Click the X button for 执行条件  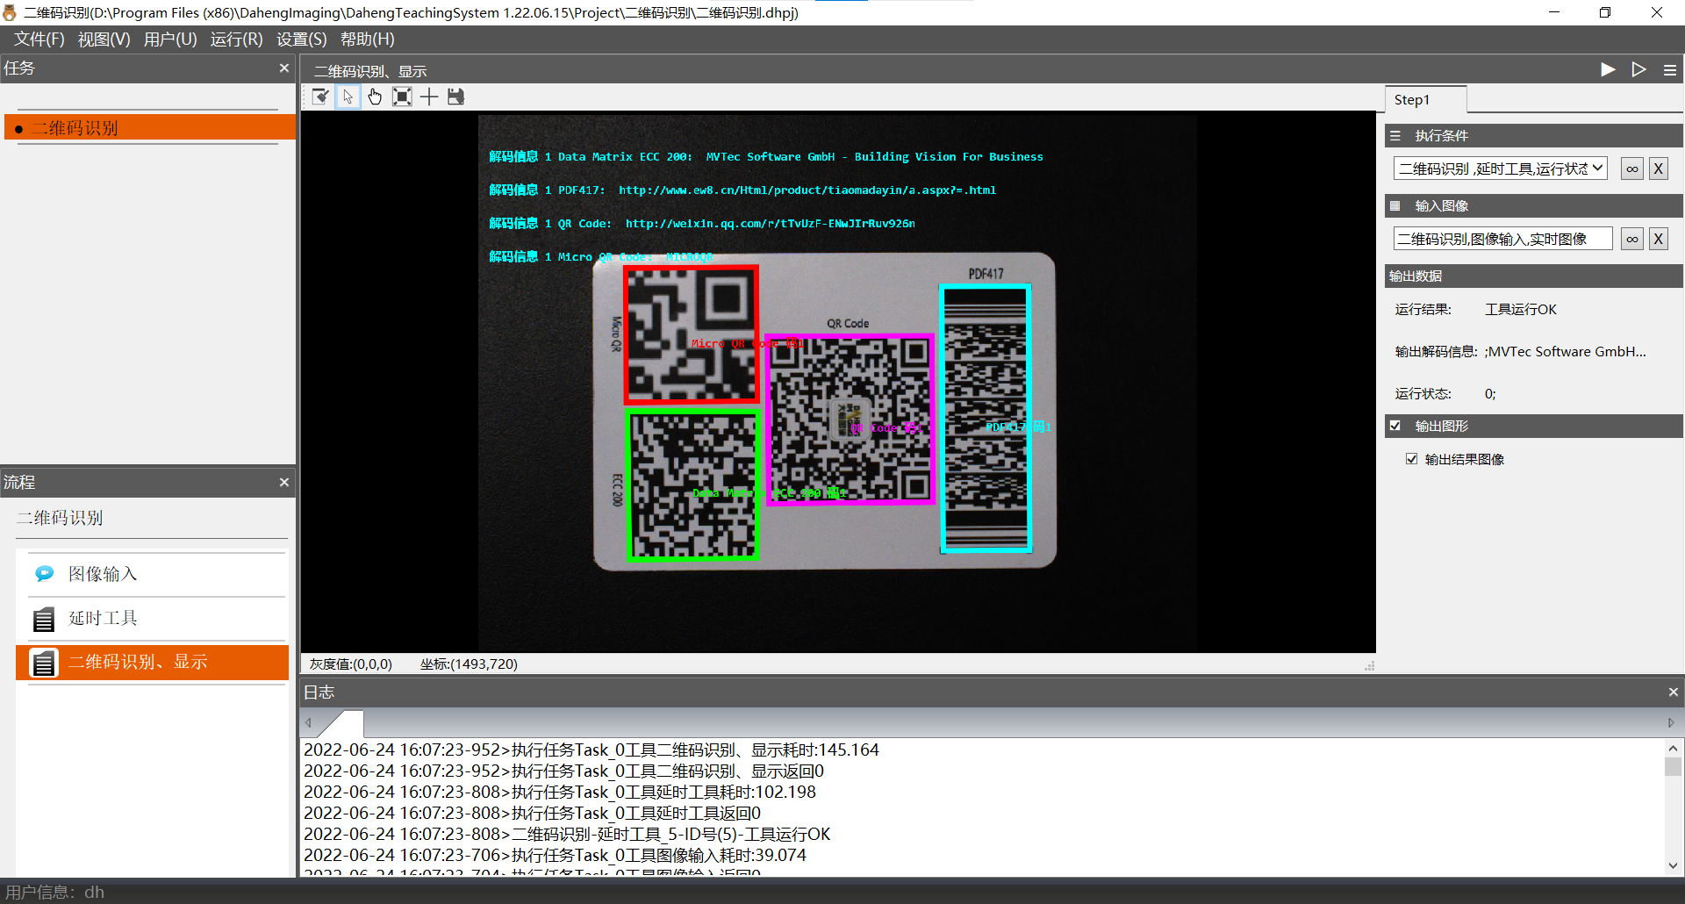pos(1659,169)
